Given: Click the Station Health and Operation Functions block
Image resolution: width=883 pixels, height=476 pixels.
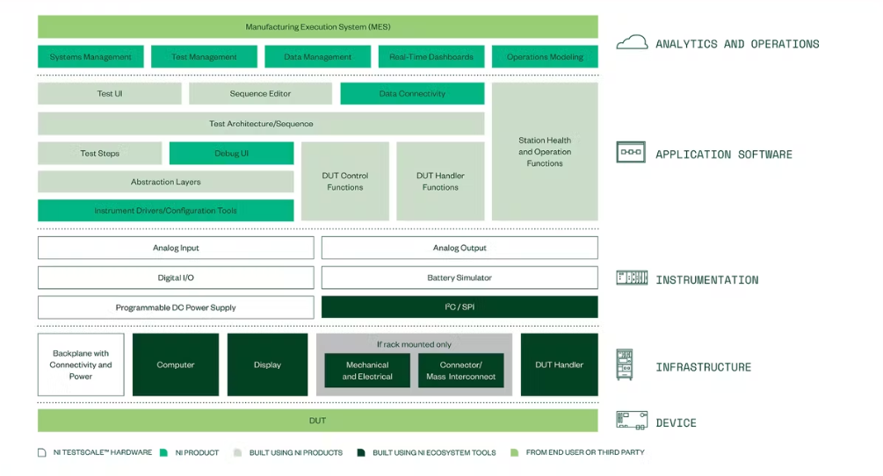Looking at the screenshot, I should click(545, 151).
